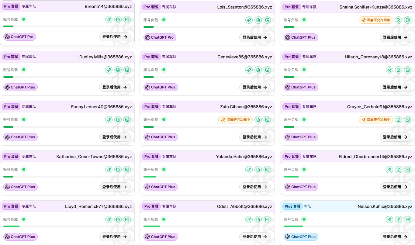Click the telescope icon on Dudley.Mills's card
Image resolution: width=415 pixels, height=245 pixels.
[109, 70]
